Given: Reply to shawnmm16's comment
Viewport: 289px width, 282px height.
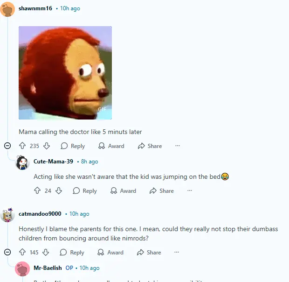Looking at the screenshot, I should (73, 146).
